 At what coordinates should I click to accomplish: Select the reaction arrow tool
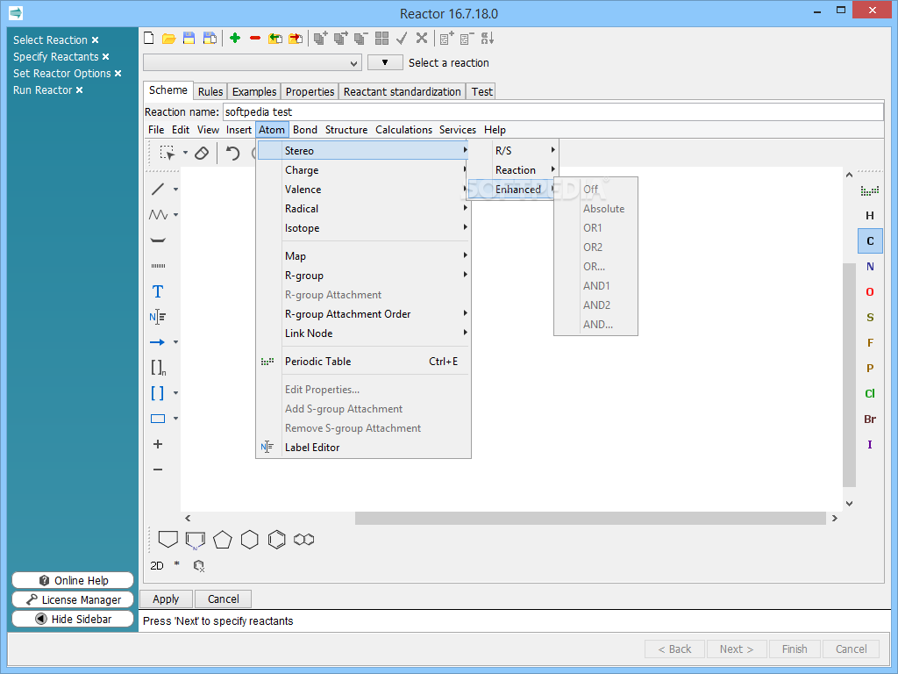[x=158, y=342]
